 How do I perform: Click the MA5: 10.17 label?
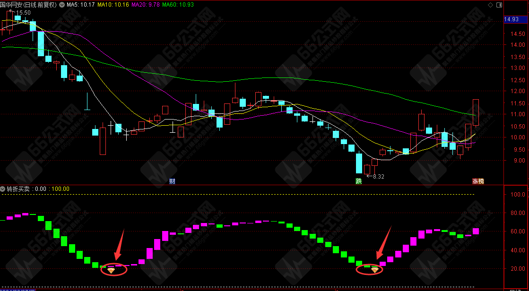point(81,5)
